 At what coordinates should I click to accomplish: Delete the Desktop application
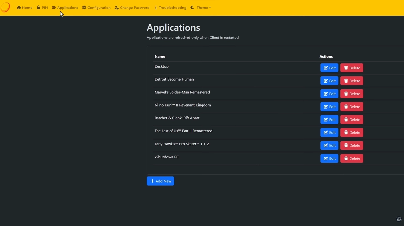click(352, 68)
